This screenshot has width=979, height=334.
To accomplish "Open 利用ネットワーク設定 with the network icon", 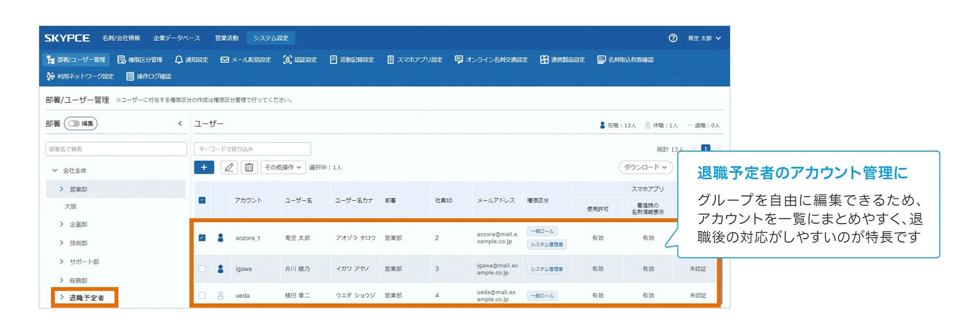I will point(80,76).
